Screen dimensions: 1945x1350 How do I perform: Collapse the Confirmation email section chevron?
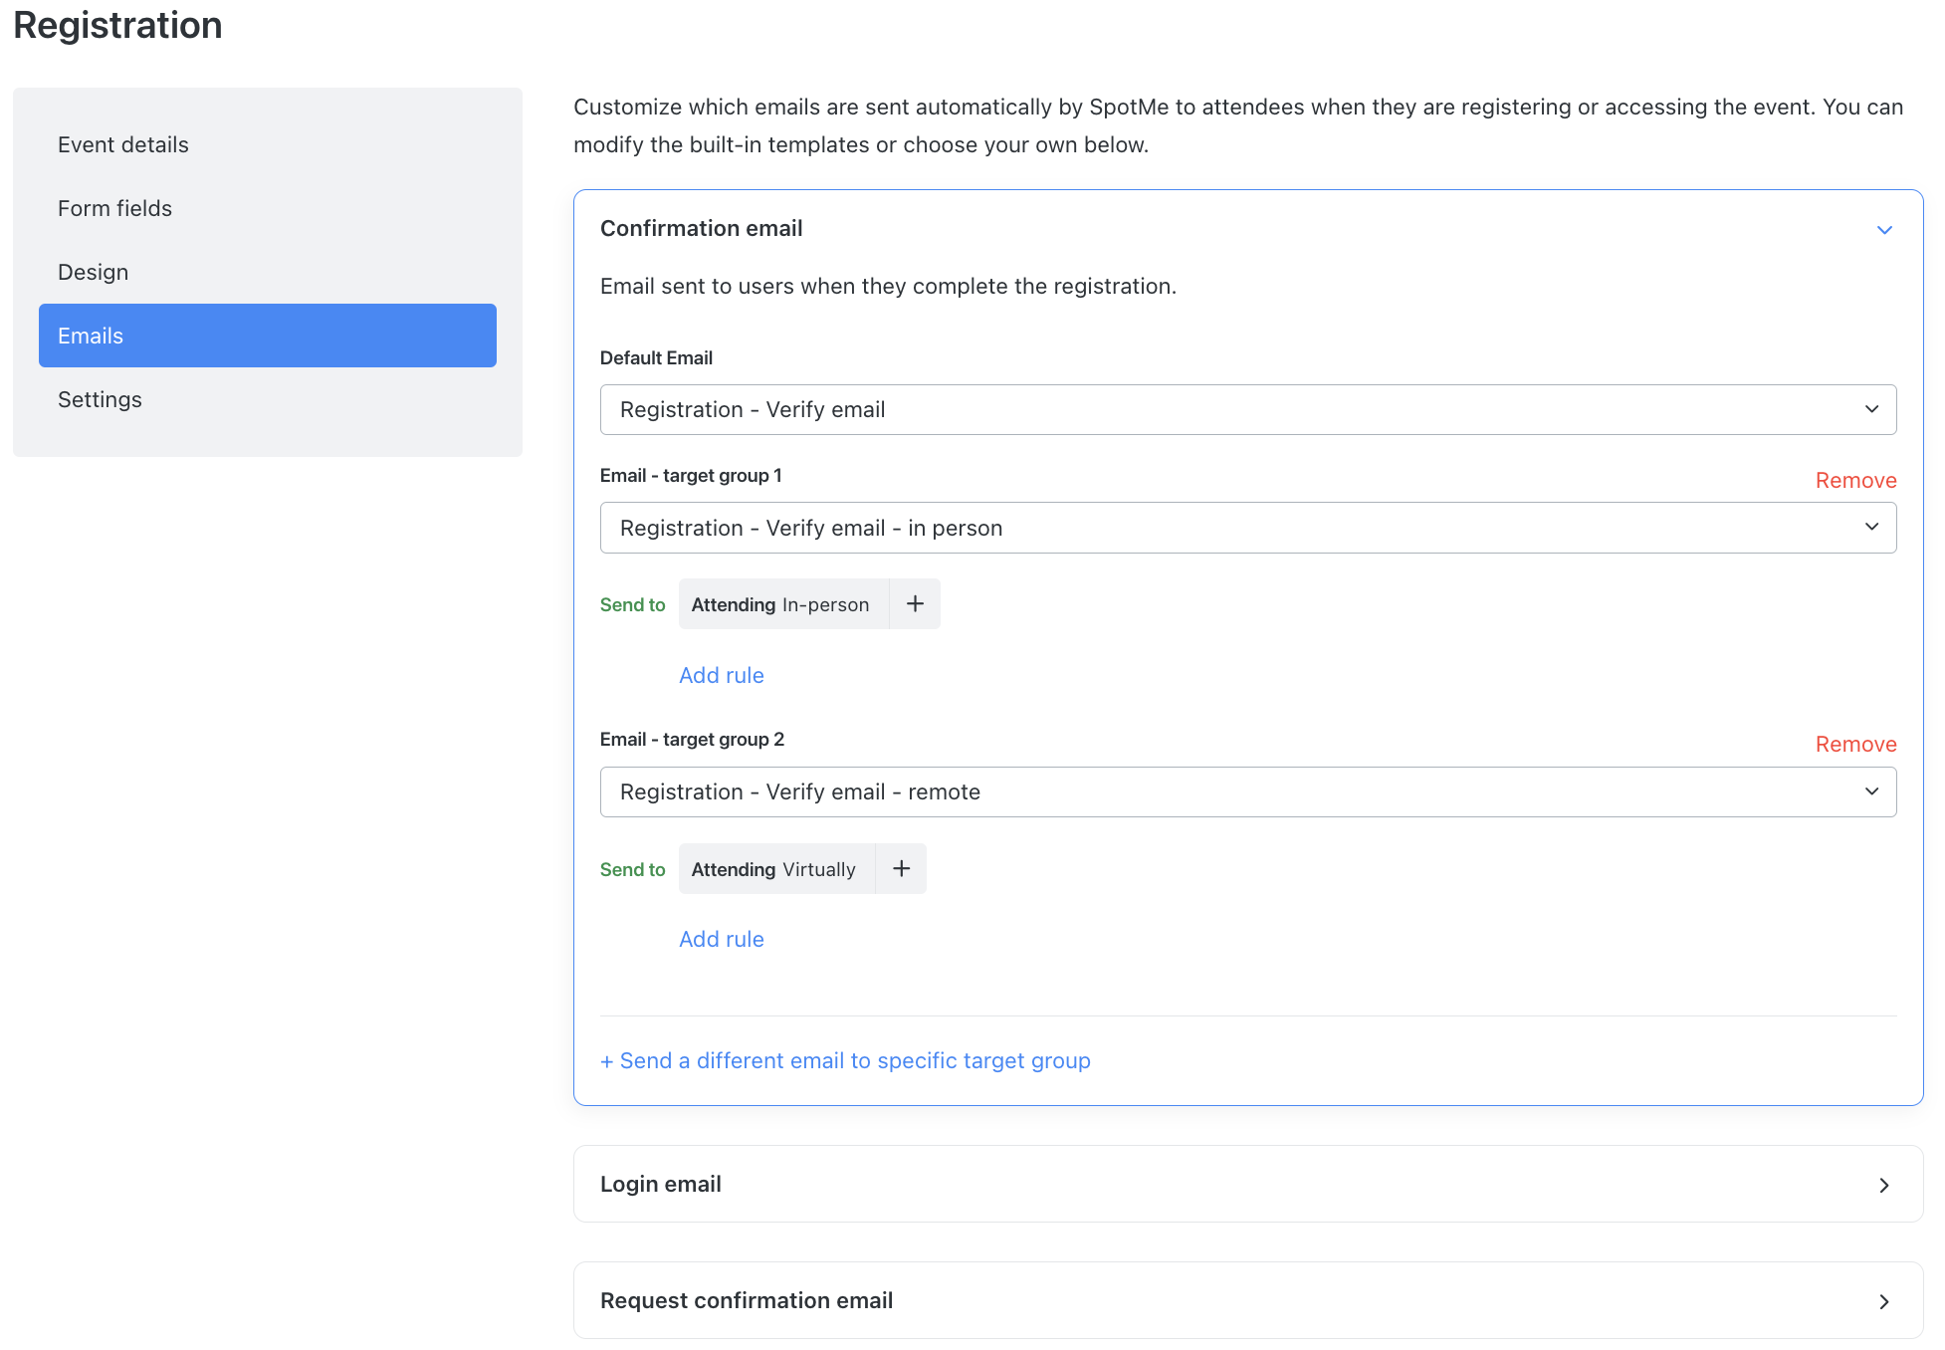[x=1884, y=230]
